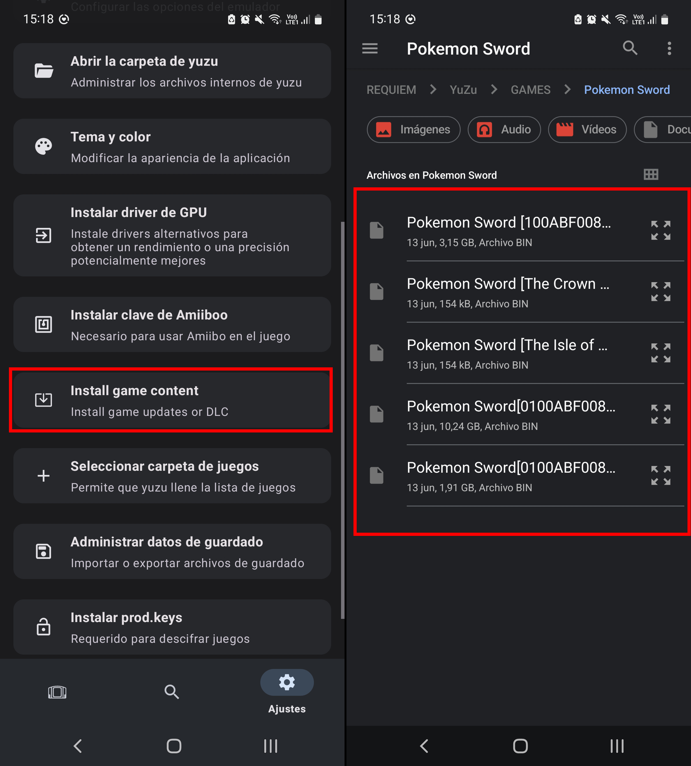
Task: Tap the search magnifier in file manager
Action: (630, 48)
